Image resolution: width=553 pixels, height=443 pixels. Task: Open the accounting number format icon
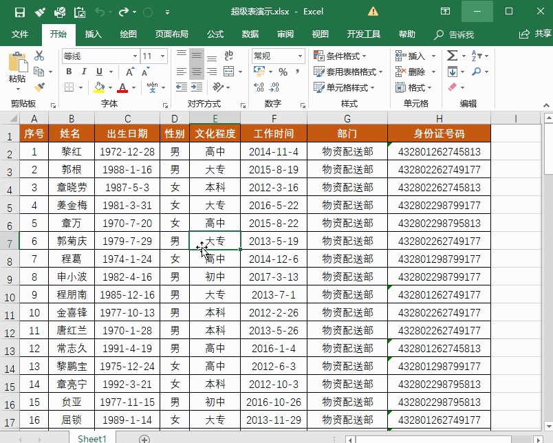(x=260, y=72)
